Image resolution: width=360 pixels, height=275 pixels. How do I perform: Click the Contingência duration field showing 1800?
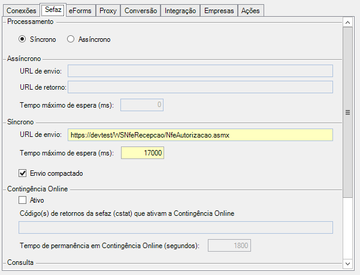pyautogui.click(x=229, y=245)
